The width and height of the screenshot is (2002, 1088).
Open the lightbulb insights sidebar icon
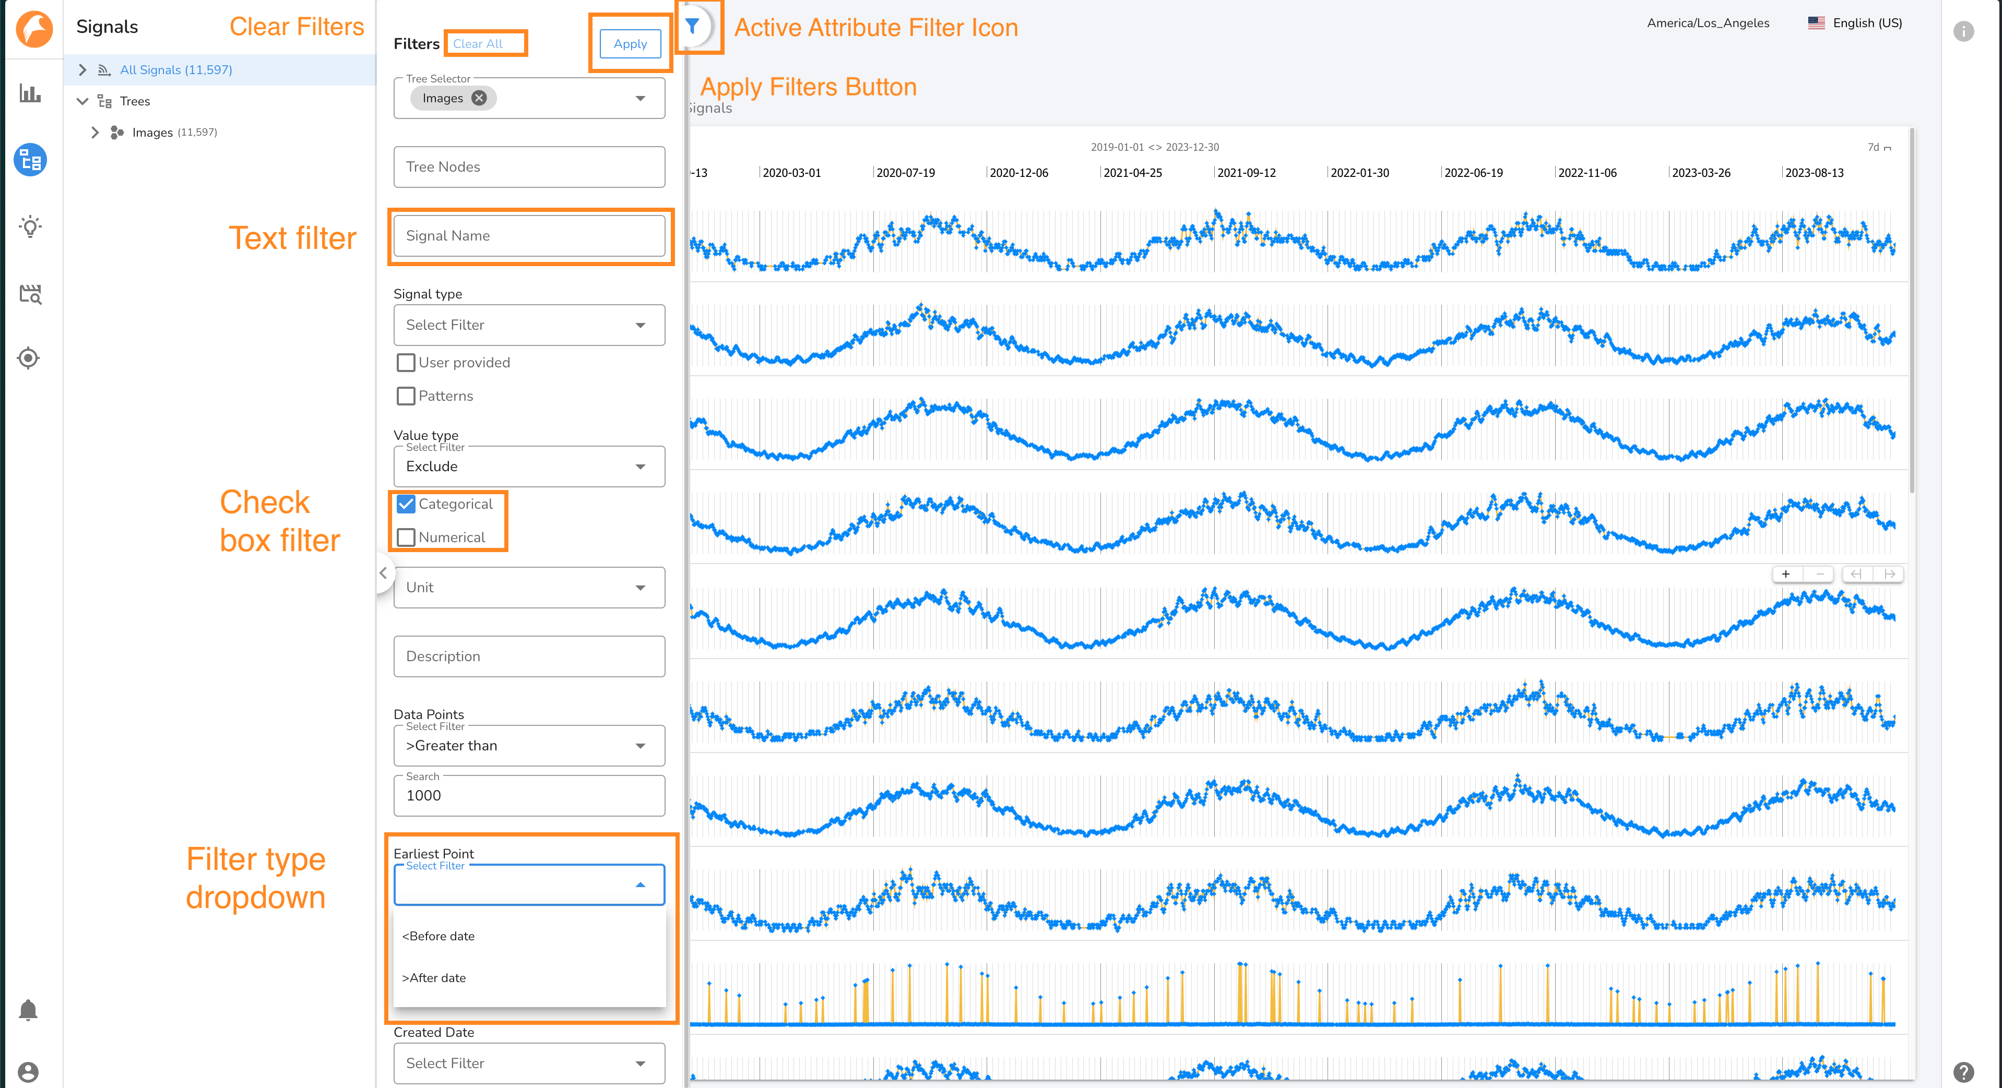(x=30, y=227)
